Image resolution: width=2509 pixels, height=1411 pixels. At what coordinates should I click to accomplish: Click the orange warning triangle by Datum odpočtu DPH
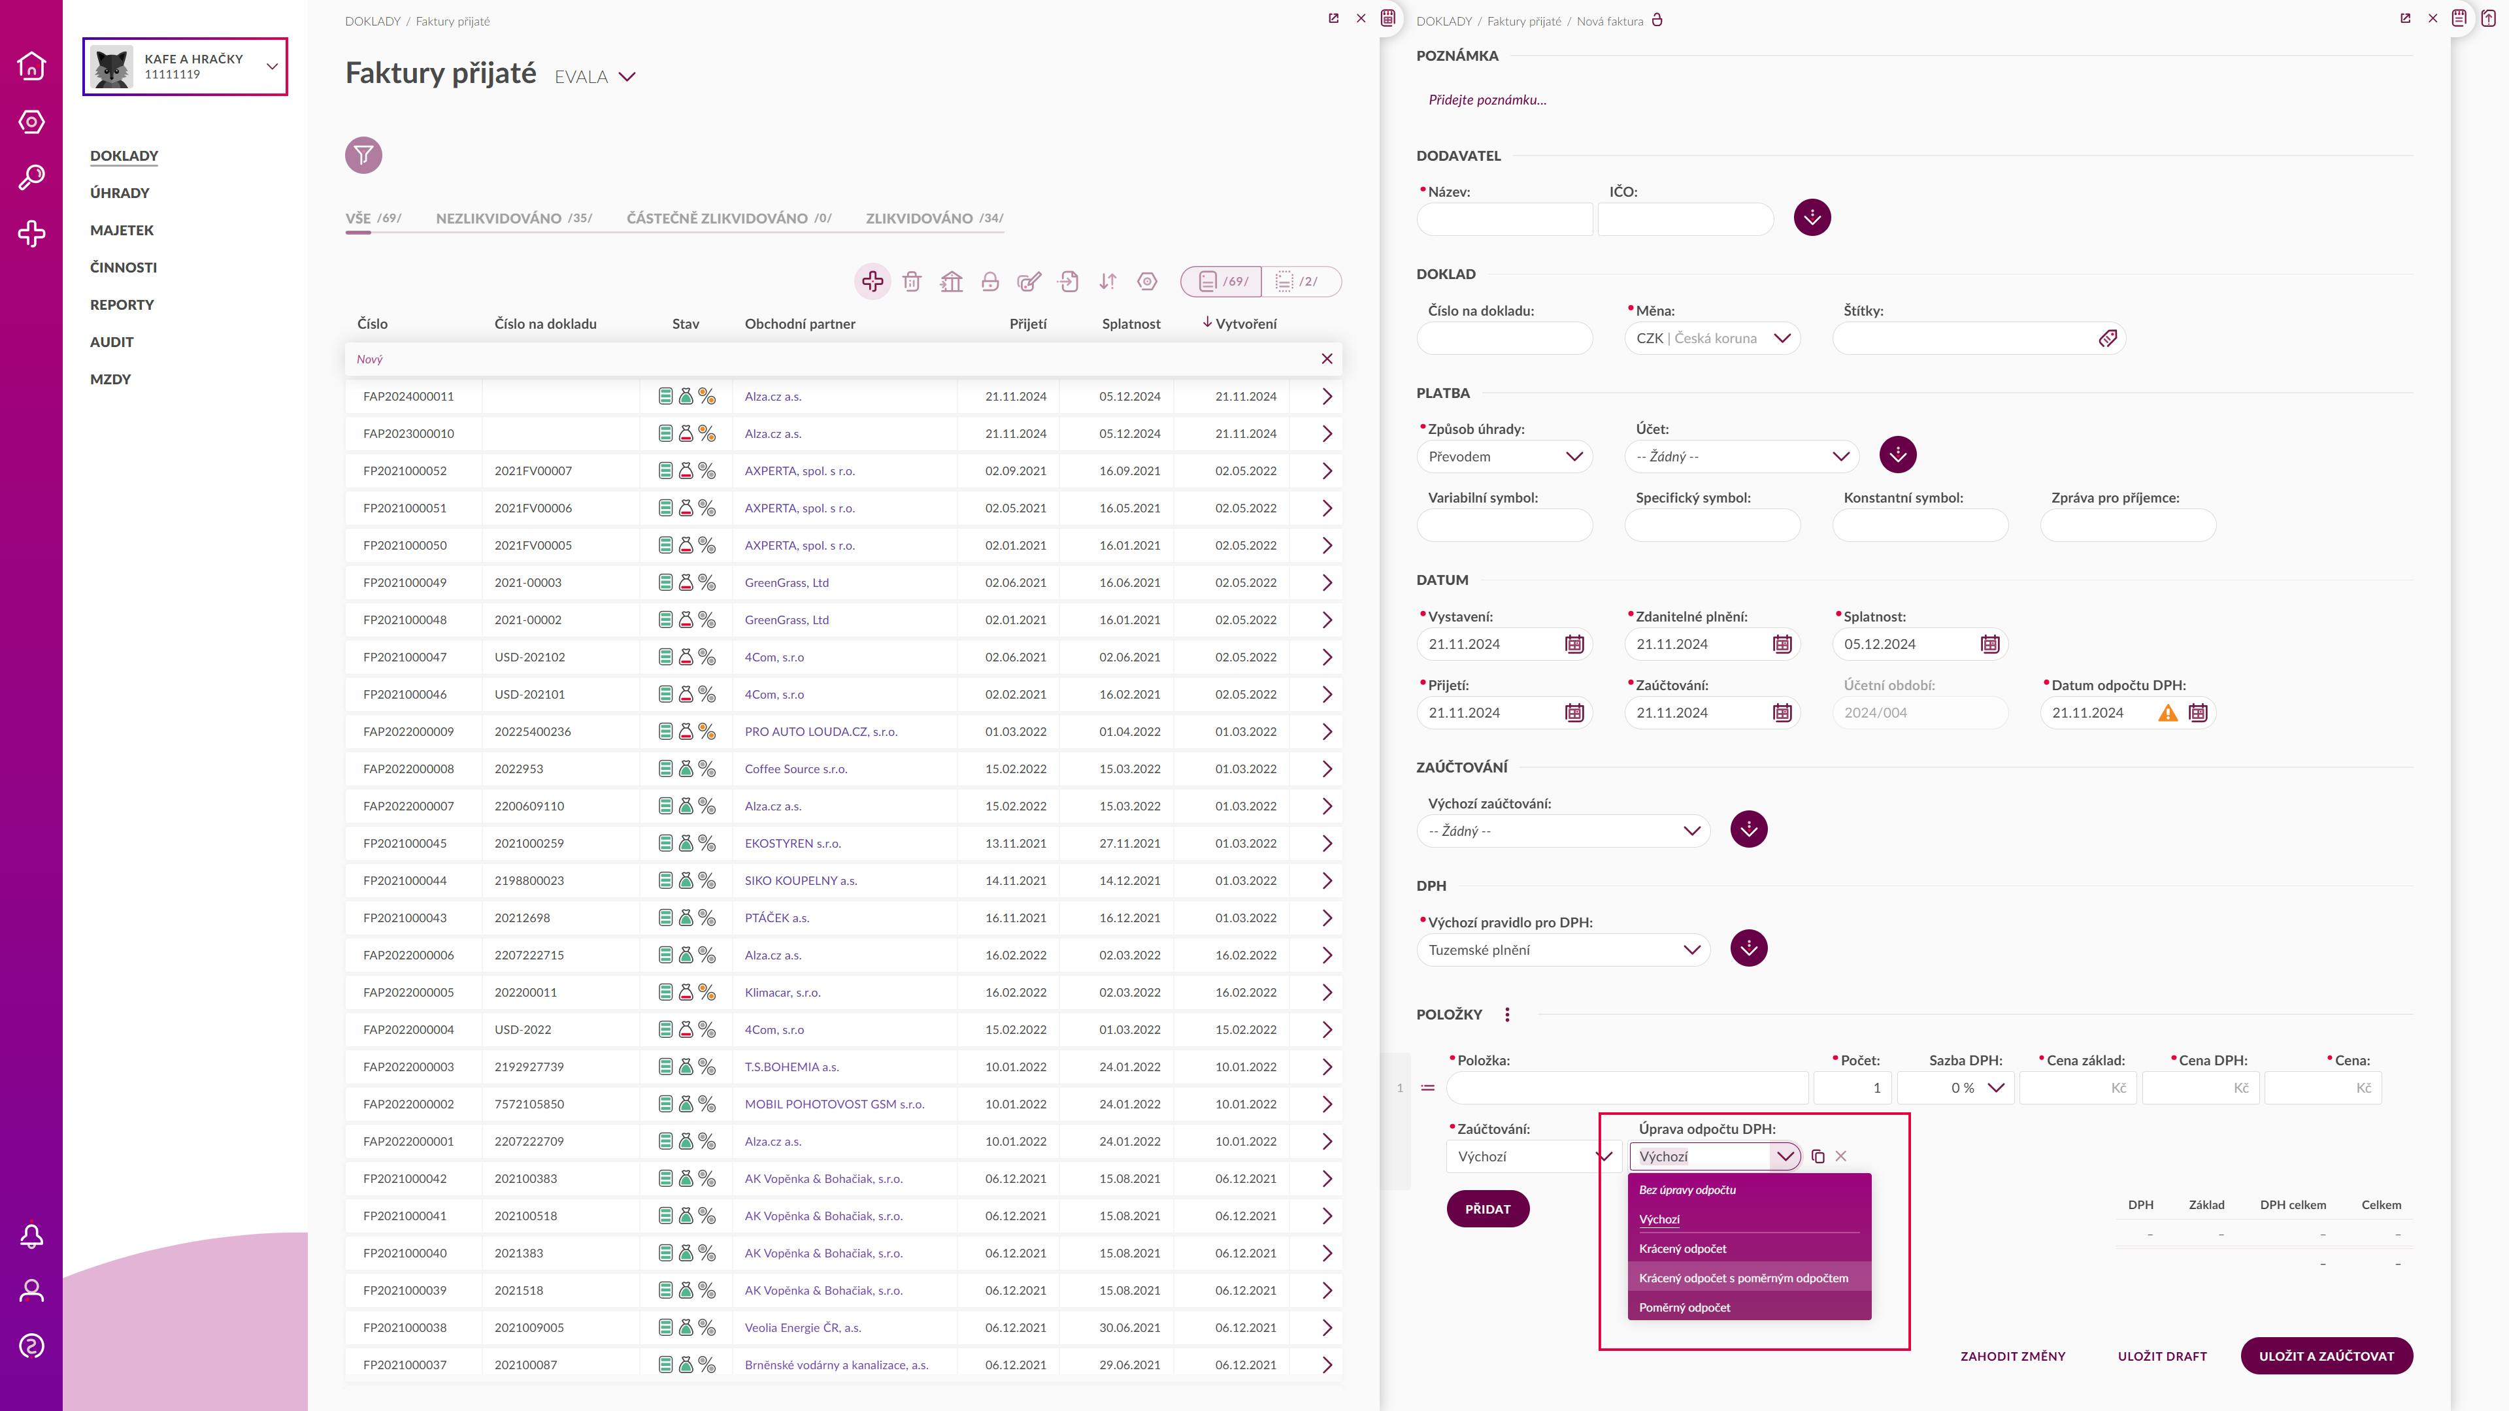(x=2168, y=713)
